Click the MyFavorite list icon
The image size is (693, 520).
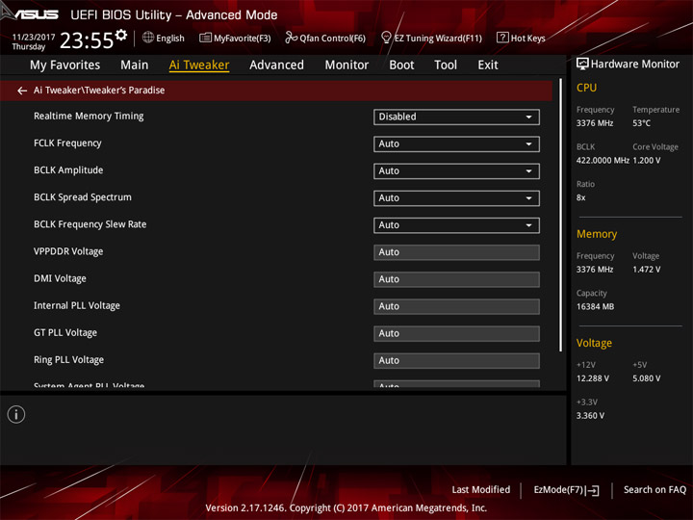click(205, 38)
